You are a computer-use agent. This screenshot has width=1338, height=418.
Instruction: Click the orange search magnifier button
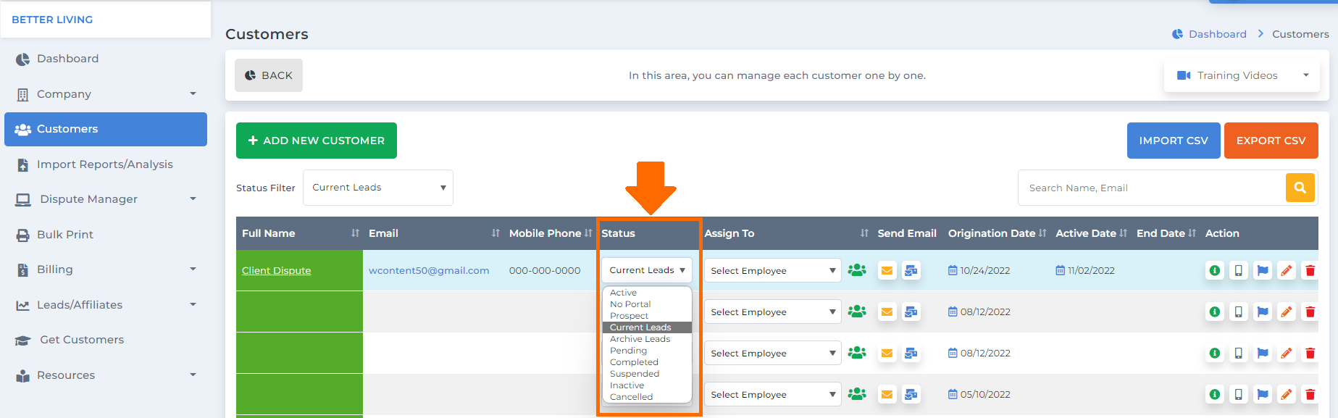(1300, 188)
